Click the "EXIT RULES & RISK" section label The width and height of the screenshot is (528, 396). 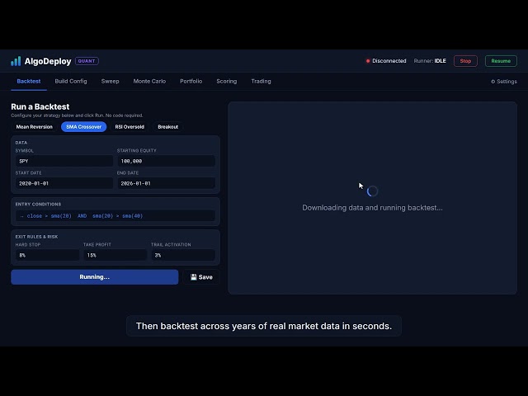pos(36,237)
